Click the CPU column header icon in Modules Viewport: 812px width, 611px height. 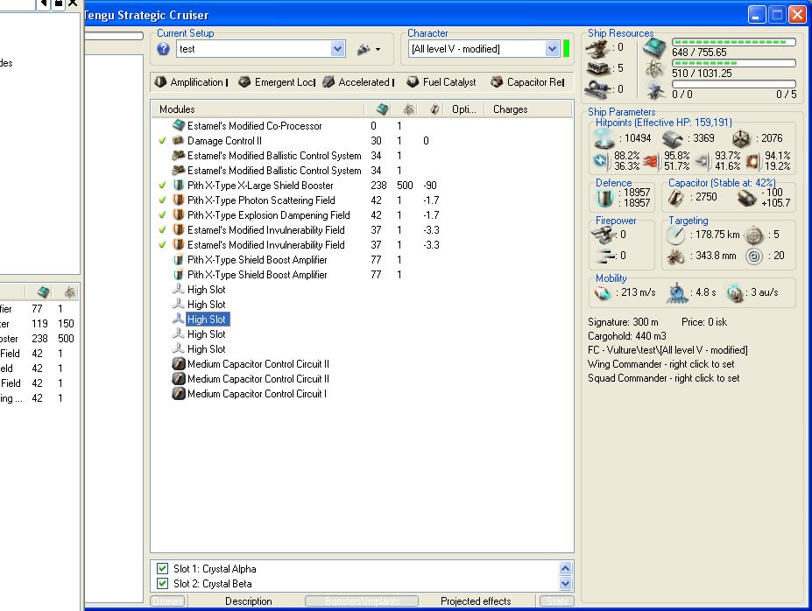[x=383, y=109]
